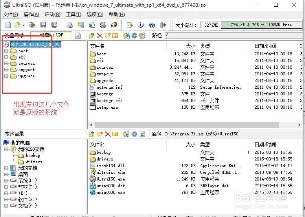The image size is (305, 217).
Task: Click the scroll right arrow of image file list
Action: [299, 125]
